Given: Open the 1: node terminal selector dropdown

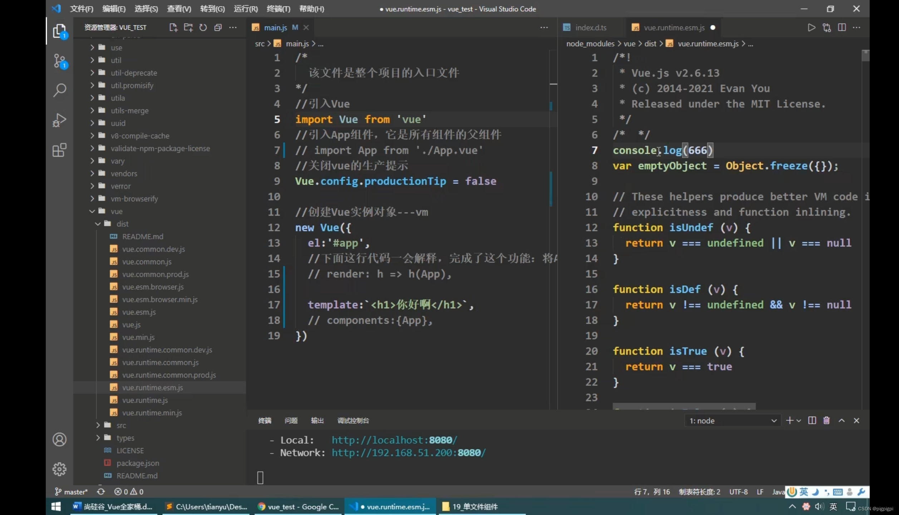Looking at the screenshot, I should coord(733,421).
